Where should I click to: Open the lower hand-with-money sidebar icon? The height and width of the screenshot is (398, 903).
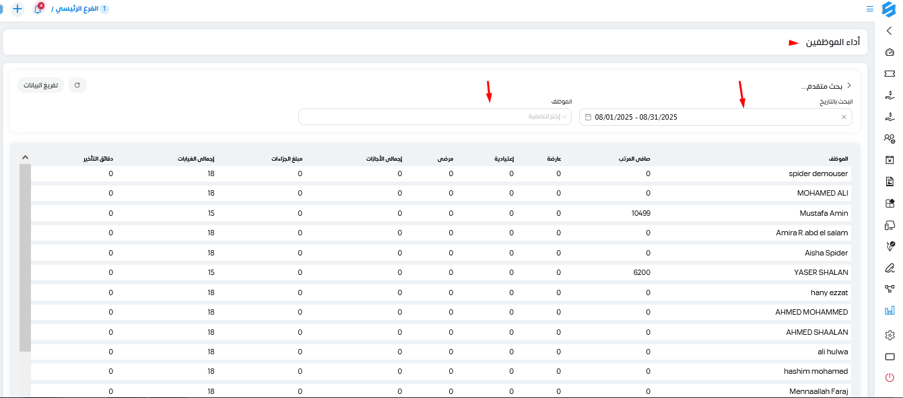[x=890, y=117]
